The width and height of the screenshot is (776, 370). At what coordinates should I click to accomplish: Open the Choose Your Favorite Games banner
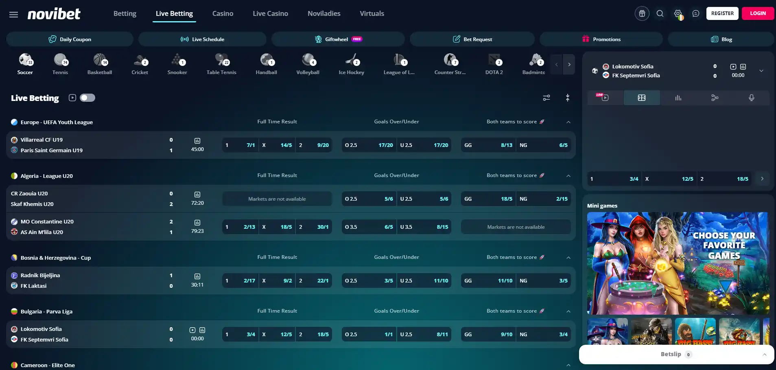(x=678, y=263)
